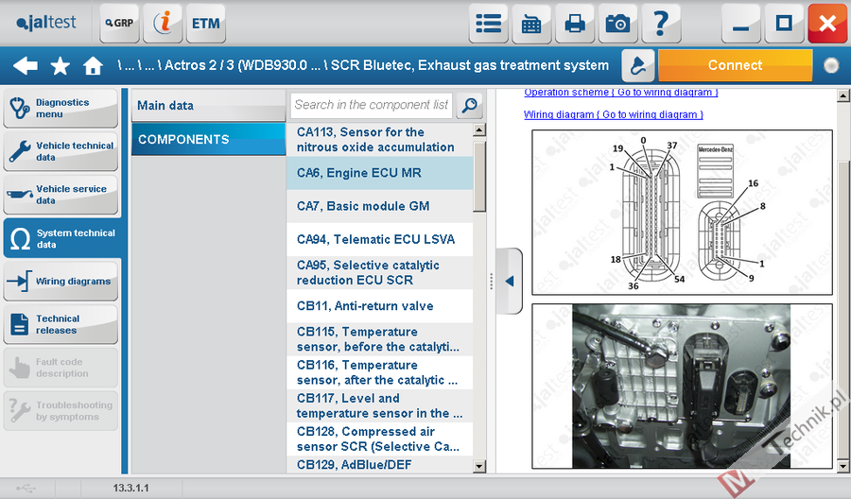Open Wiring diagrams section
Screen dimensions: 851x499
point(61,281)
